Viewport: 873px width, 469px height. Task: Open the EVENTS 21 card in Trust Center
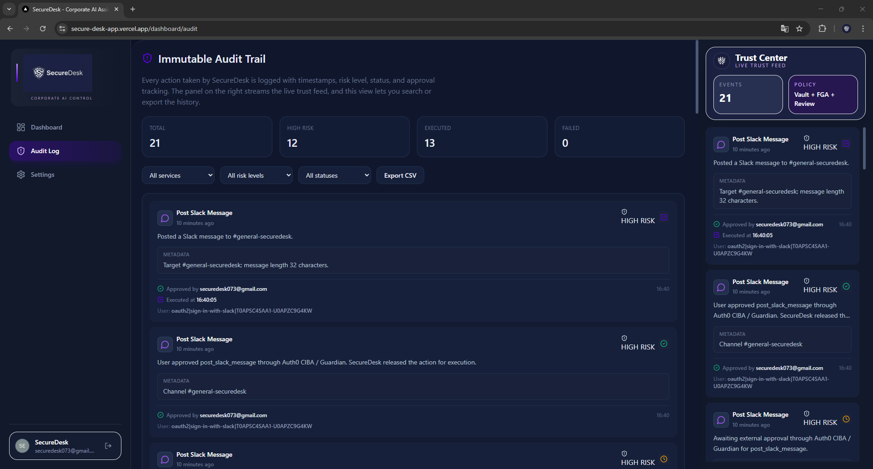pos(748,95)
